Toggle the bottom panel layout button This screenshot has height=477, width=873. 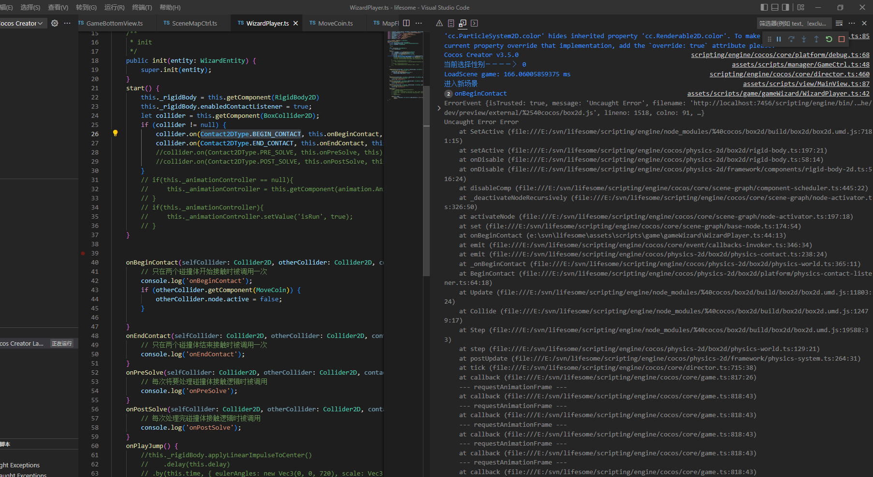(x=775, y=7)
